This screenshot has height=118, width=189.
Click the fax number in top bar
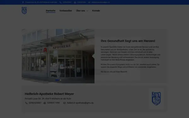(x=82, y=2)
